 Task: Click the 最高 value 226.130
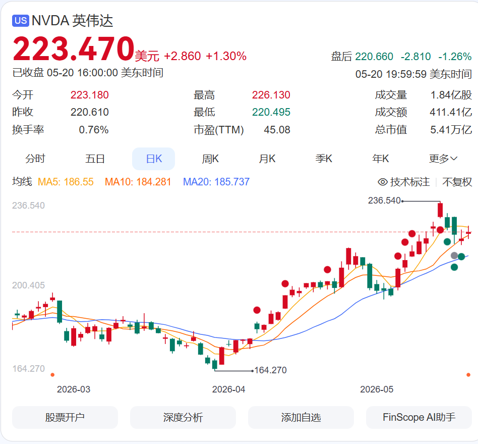coord(271,95)
